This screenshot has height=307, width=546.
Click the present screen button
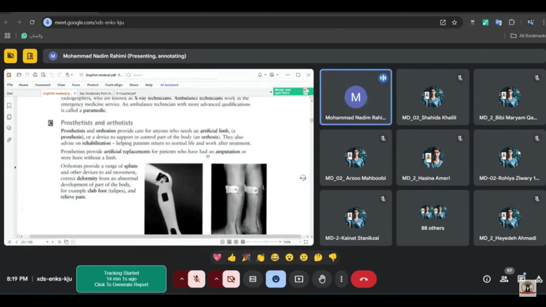pos(299,279)
